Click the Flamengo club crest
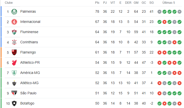Viewport: 184px width, 108px height. [x=14, y=53]
